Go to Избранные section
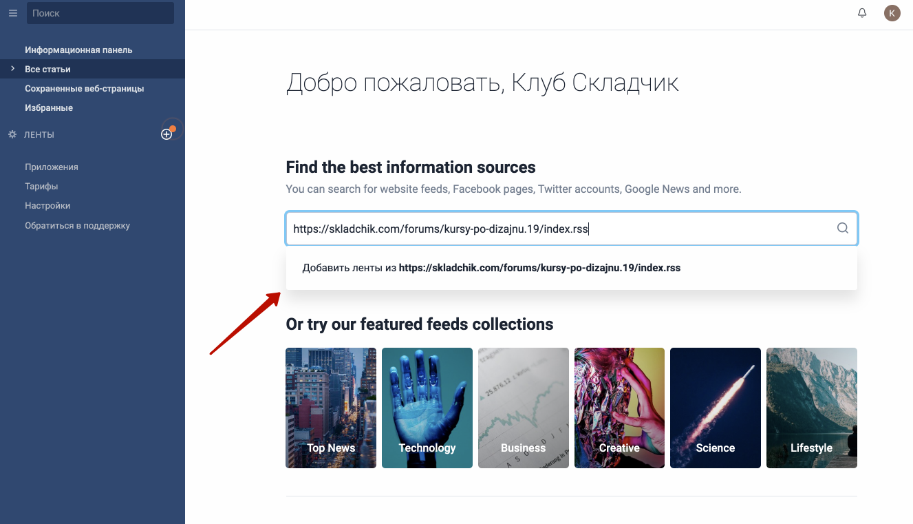Viewport: 913px width, 524px height. [49, 108]
